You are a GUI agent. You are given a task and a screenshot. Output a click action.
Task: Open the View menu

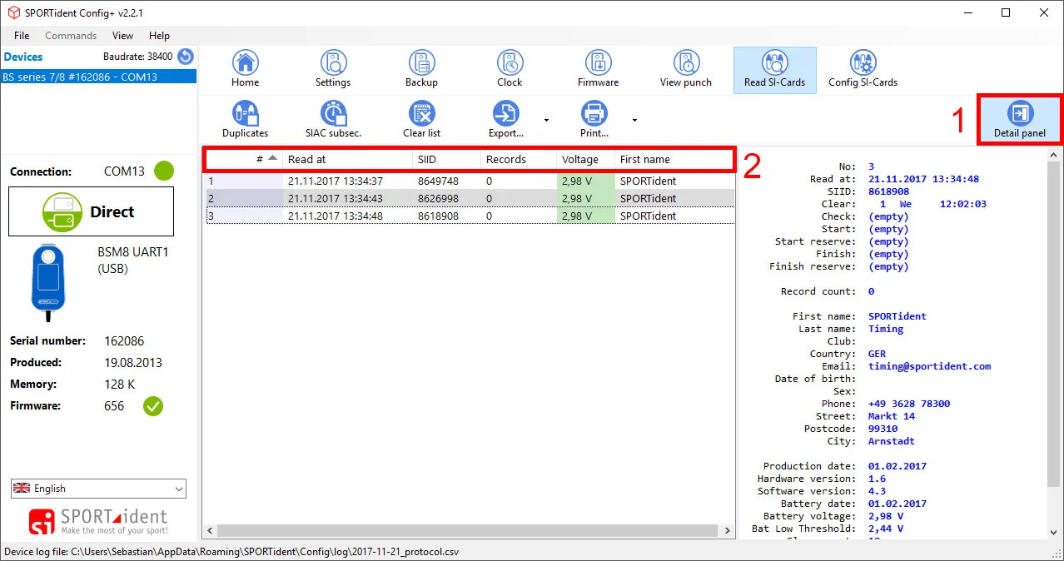122,36
